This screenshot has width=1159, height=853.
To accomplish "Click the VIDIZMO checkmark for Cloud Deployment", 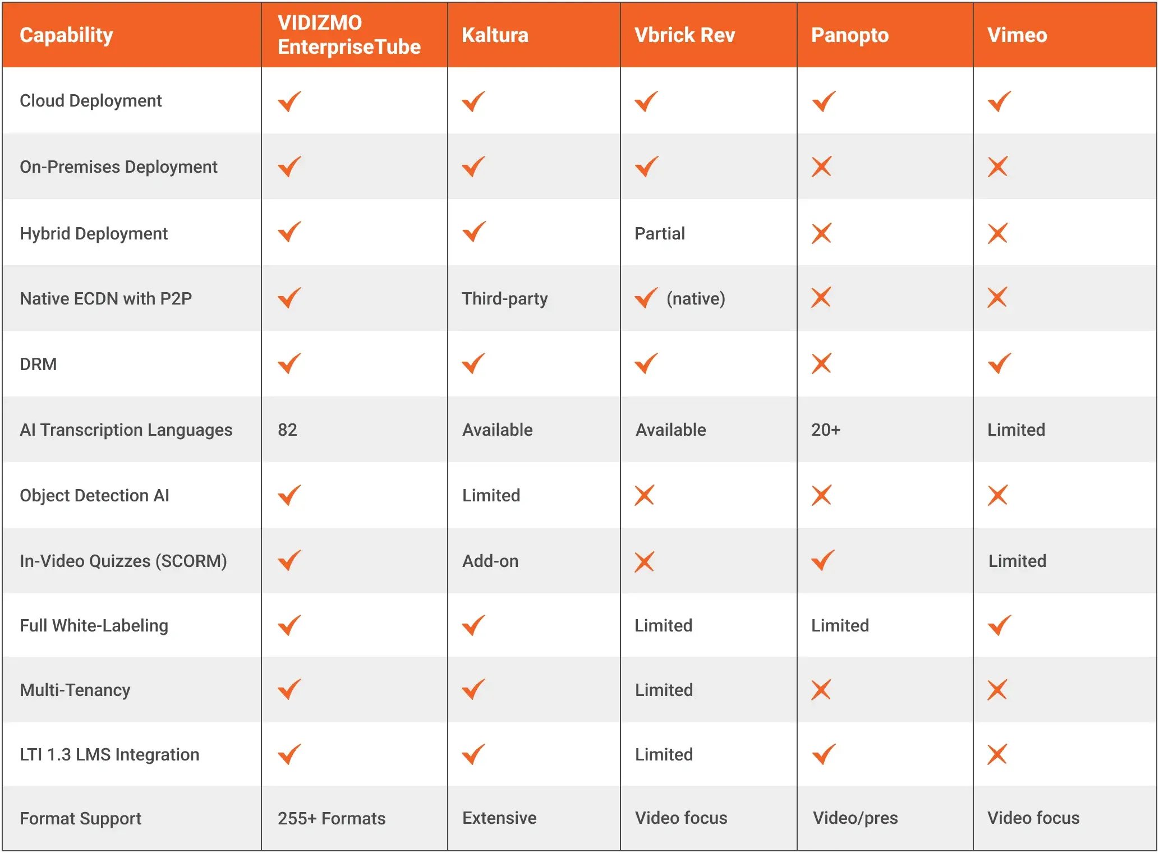I will coord(289,102).
